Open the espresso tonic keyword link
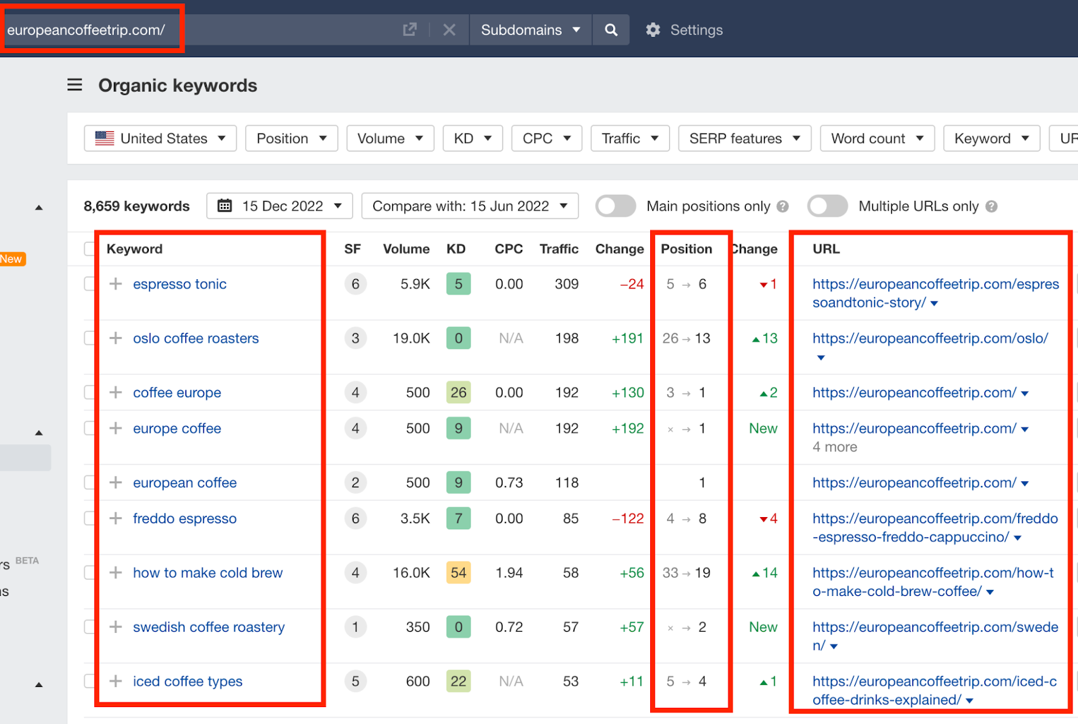Screen dimensions: 1078x724 pos(180,284)
